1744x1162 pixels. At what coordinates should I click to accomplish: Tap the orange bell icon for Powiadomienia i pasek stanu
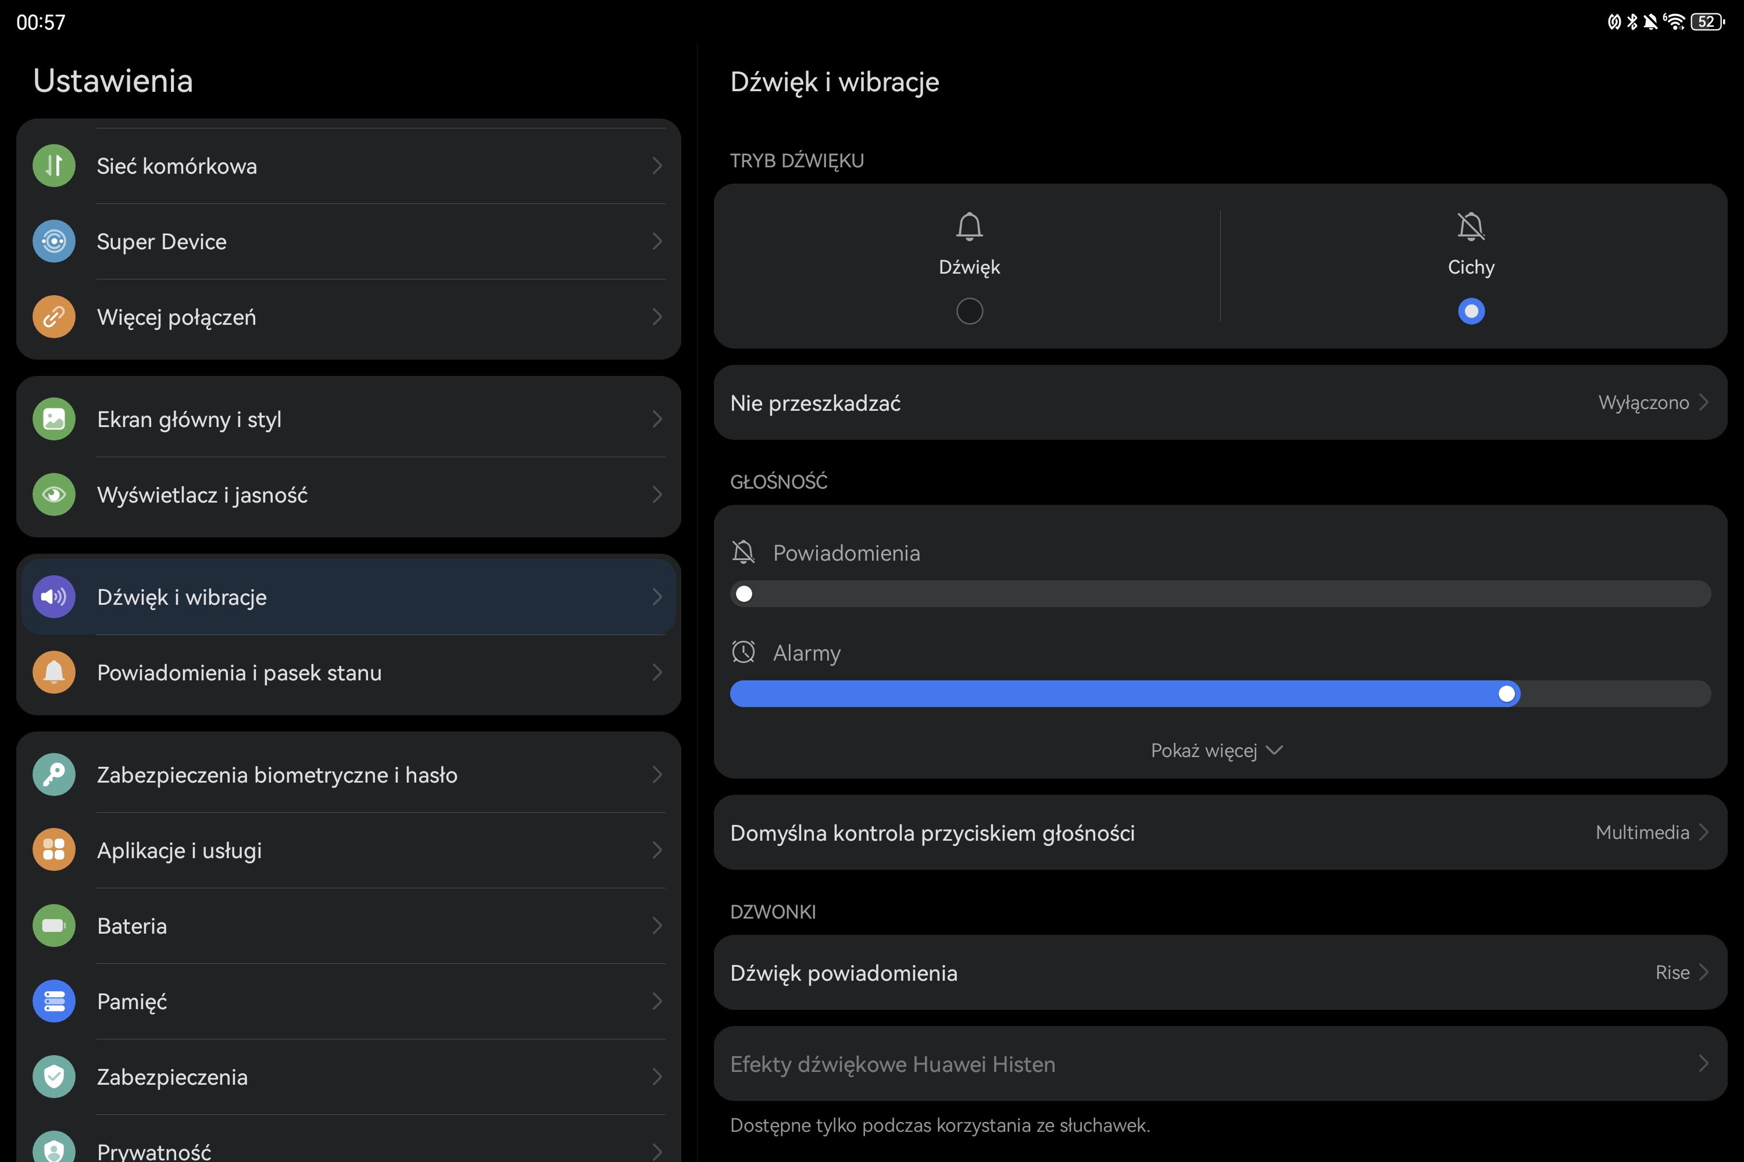coord(54,672)
